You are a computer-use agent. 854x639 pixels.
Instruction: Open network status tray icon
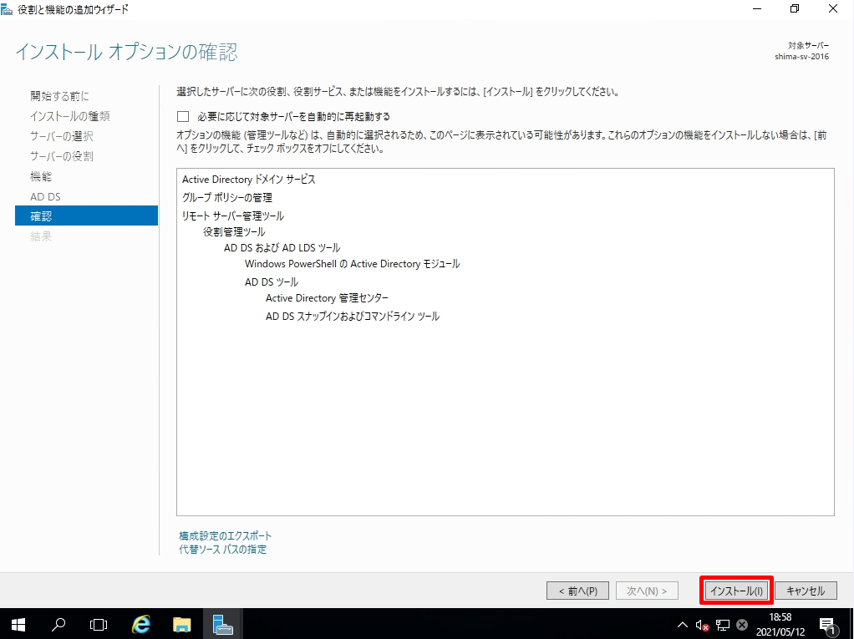(x=723, y=625)
